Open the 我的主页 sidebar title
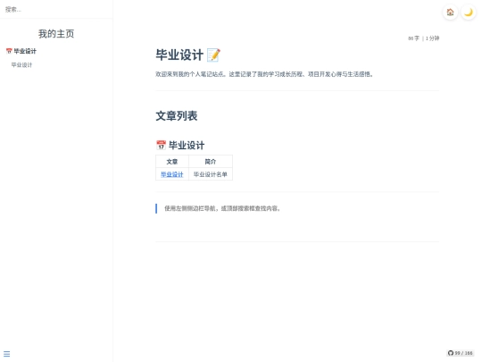This screenshot has height=362, width=482. [x=56, y=34]
